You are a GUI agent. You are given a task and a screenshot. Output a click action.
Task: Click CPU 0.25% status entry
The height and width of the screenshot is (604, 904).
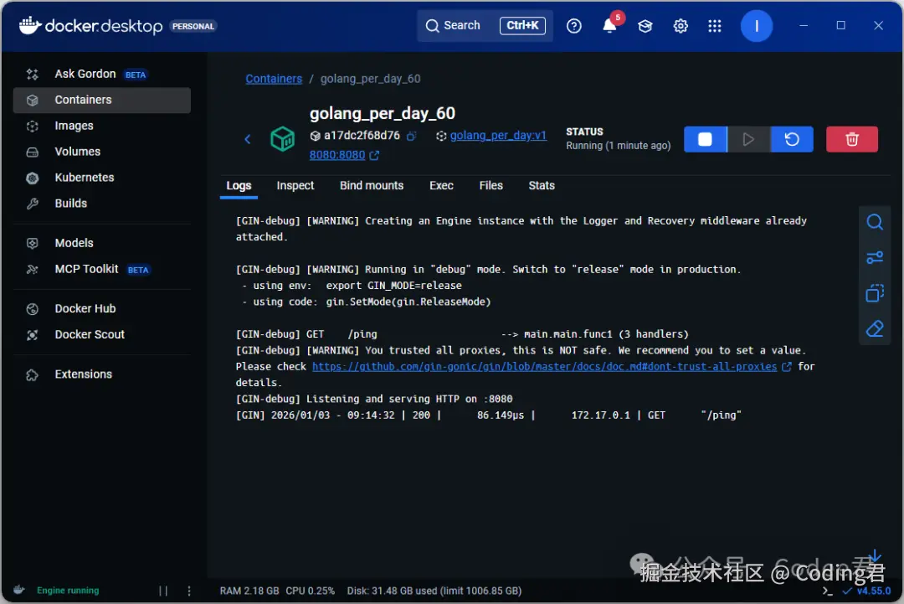coord(311,591)
